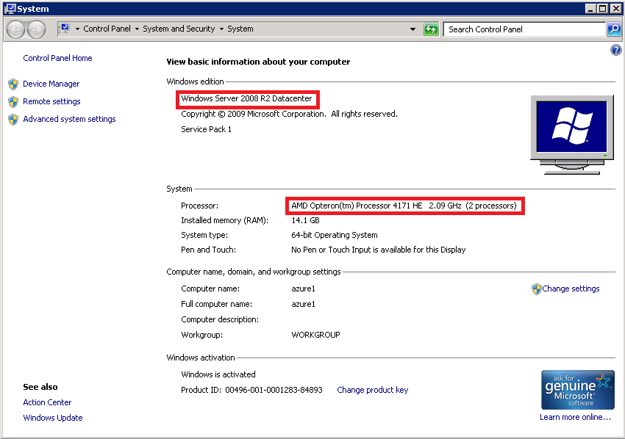Screen dimensions: 625x439
Task: Click Product ID number text
Action: pyautogui.click(x=274, y=390)
